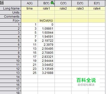Viewport: 106px width, 94px height.
Task: Click Comments cell of column C
Action: pos(63,17)
